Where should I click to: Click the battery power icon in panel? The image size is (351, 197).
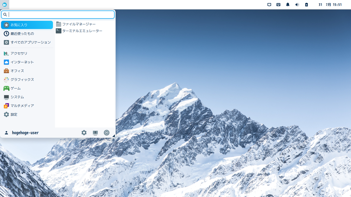tap(307, 5)
